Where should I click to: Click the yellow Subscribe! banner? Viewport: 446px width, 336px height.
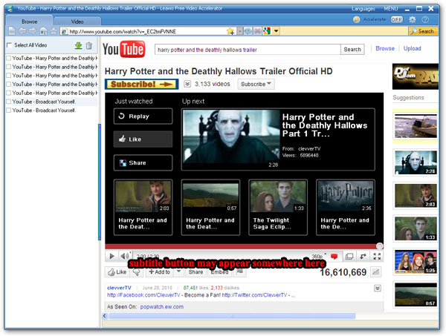(142, 84)
